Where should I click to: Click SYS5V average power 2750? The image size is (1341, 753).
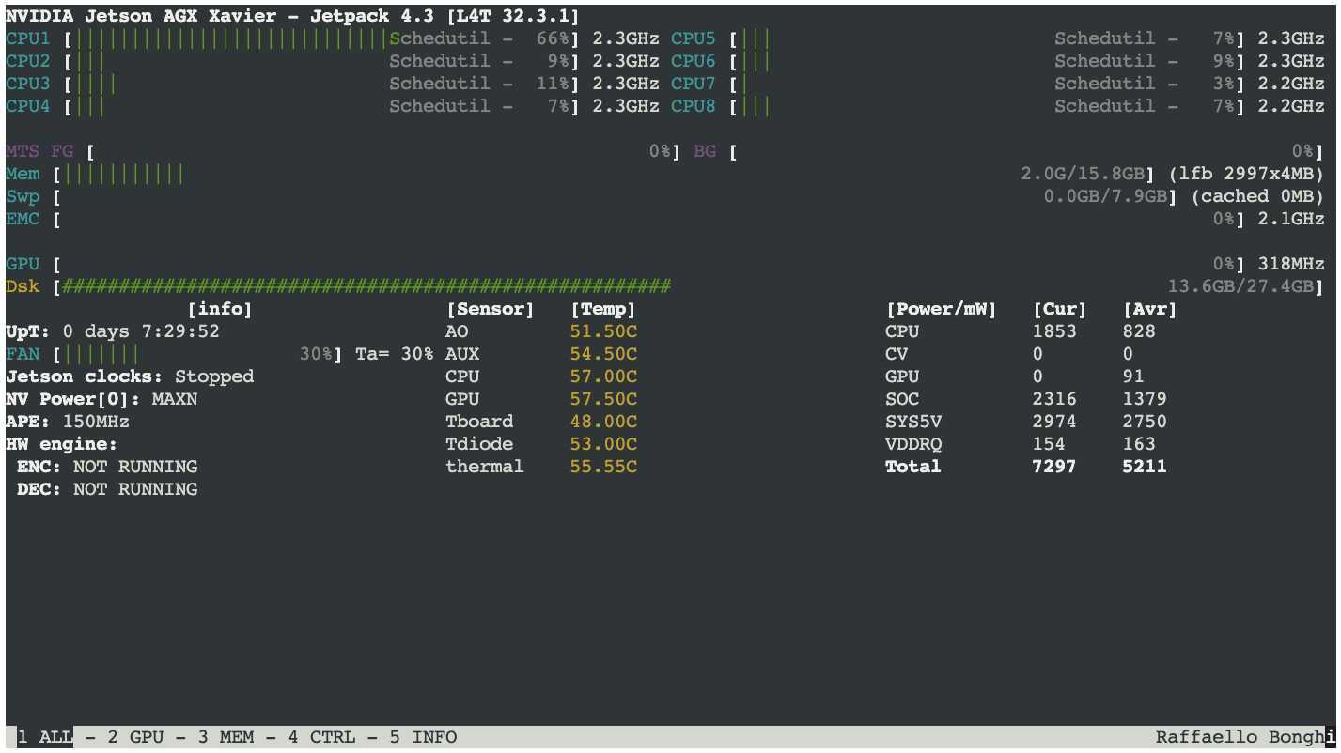[1145, 422]
